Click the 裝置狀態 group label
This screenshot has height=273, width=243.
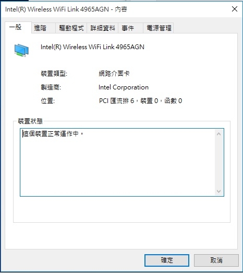[30, 121]
